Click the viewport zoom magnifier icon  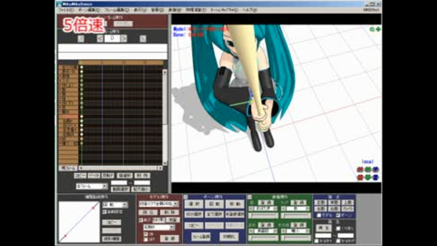pyautogui.click(x=372, y=29)
